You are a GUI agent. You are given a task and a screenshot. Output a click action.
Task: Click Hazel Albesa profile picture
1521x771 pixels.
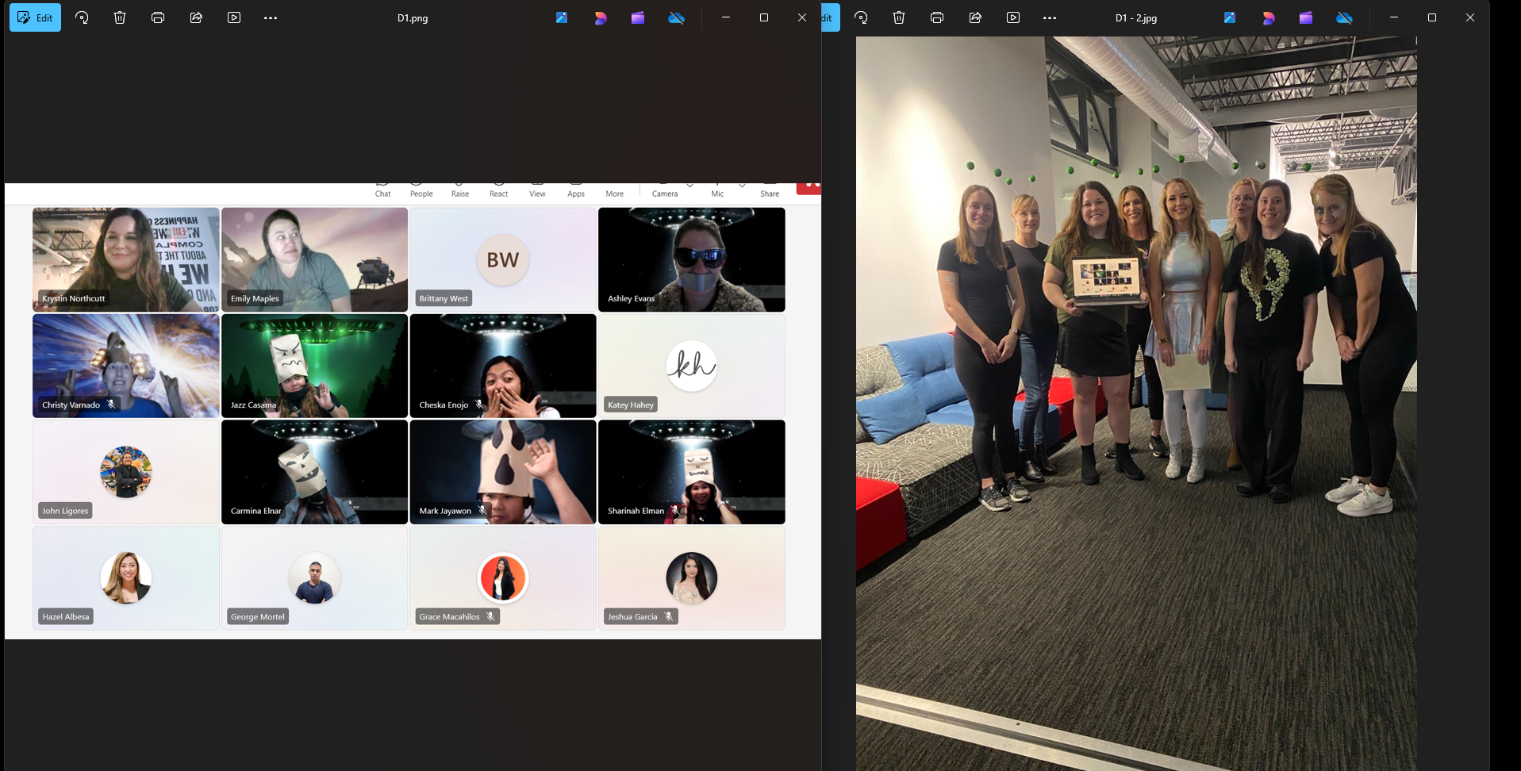(x=126, y=577)
